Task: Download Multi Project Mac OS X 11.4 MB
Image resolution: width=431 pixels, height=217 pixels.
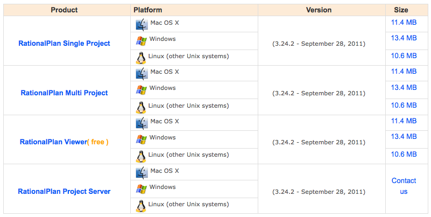Action: pos(404,72)
